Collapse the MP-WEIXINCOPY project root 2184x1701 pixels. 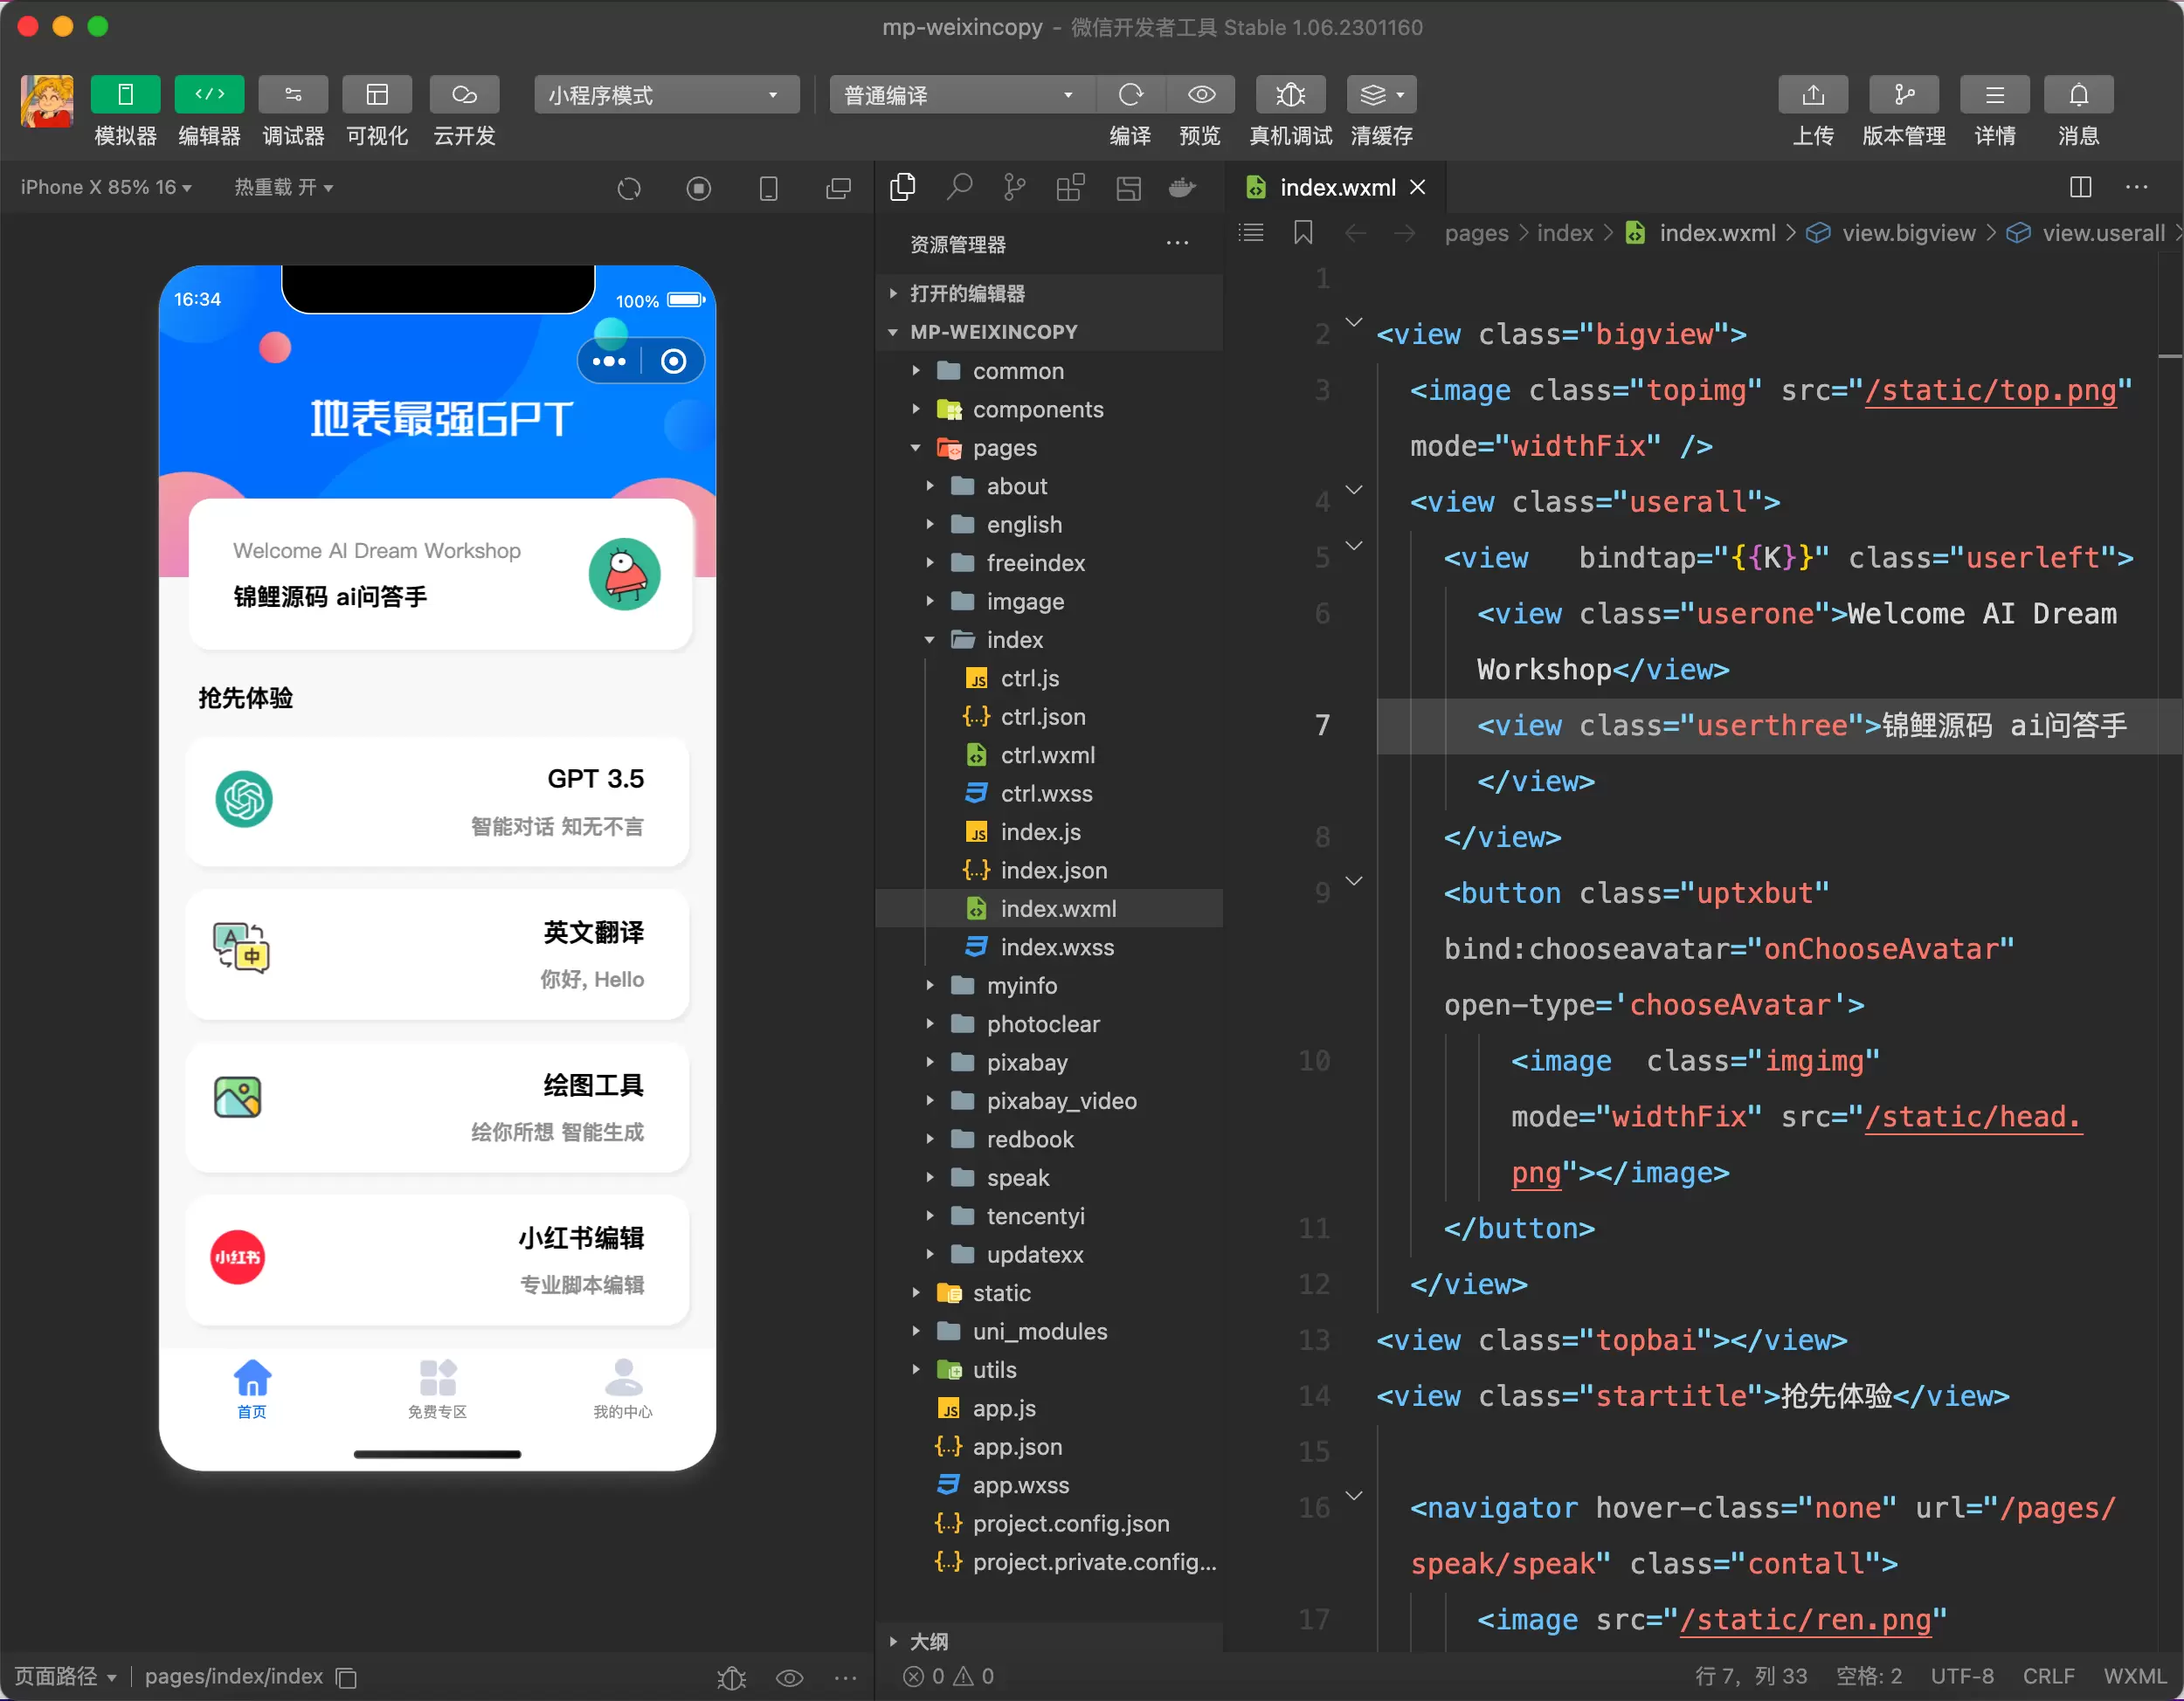tap(1049, 332)
